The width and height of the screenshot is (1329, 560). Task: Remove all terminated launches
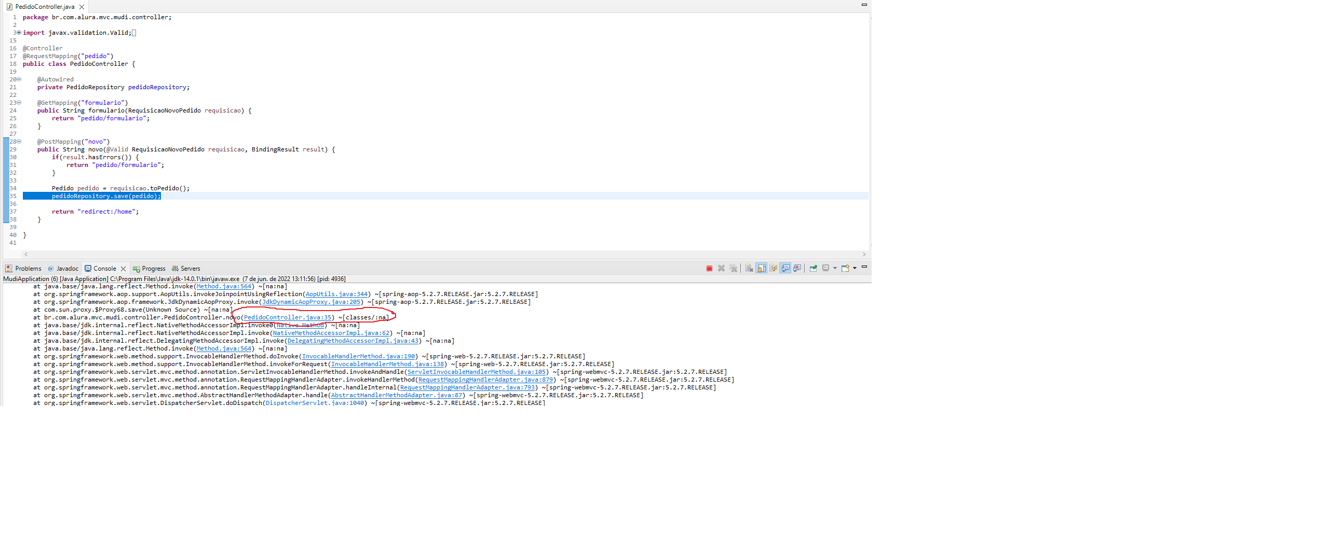[733, 268]
